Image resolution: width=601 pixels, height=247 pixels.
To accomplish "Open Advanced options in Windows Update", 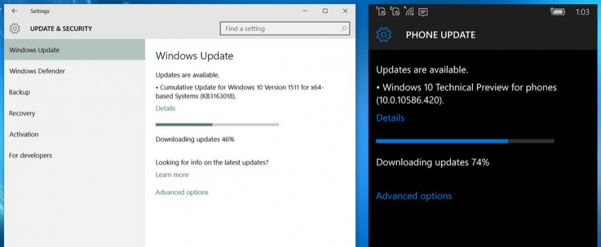I will click(x=182, y=192).
